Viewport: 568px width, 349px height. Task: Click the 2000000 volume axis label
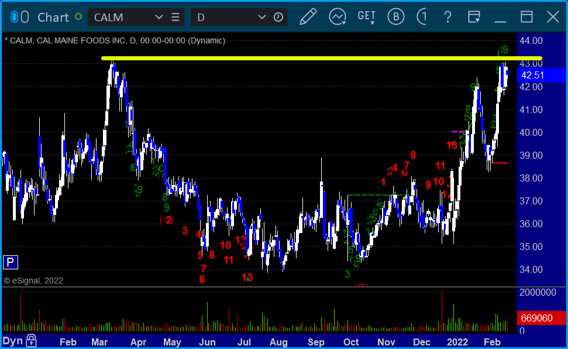tap(538, 292)
